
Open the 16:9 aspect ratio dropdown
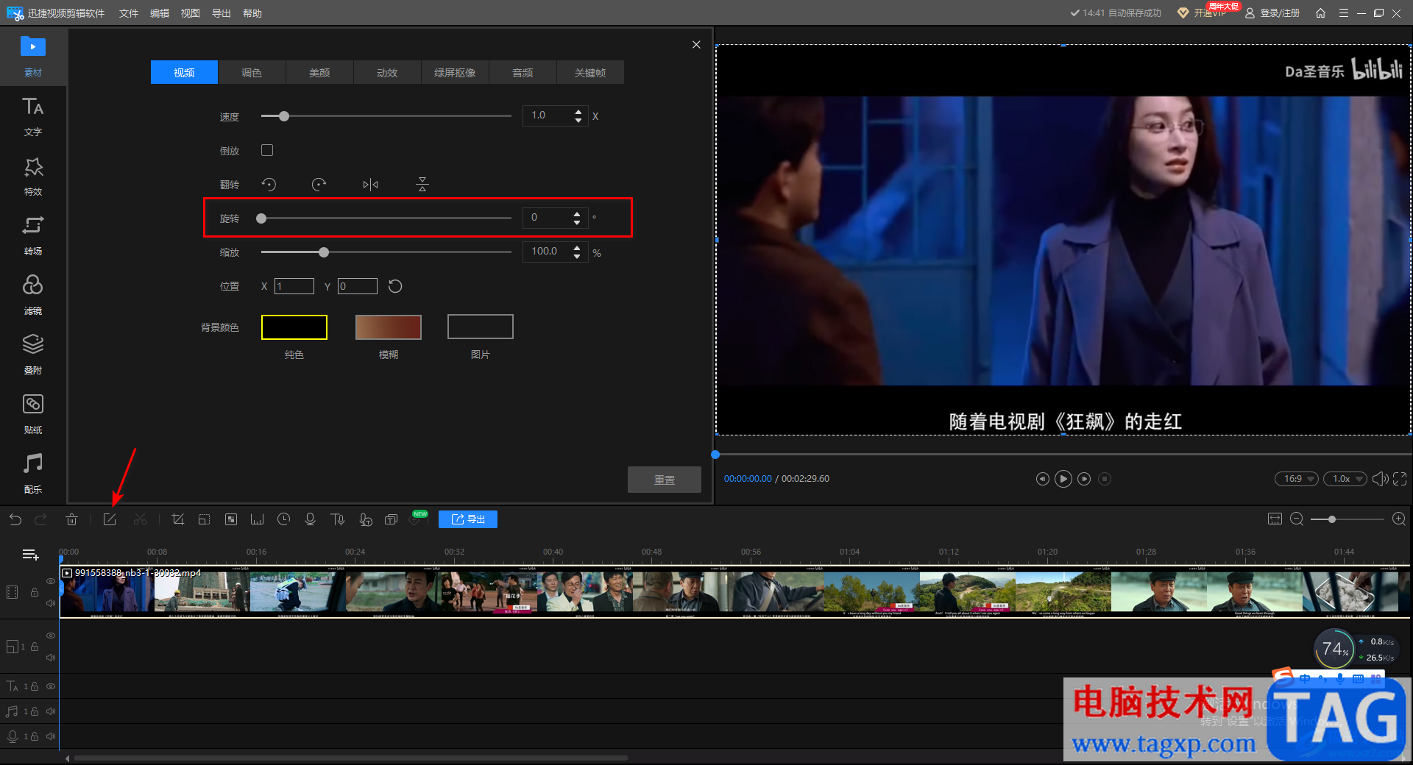1296,479
